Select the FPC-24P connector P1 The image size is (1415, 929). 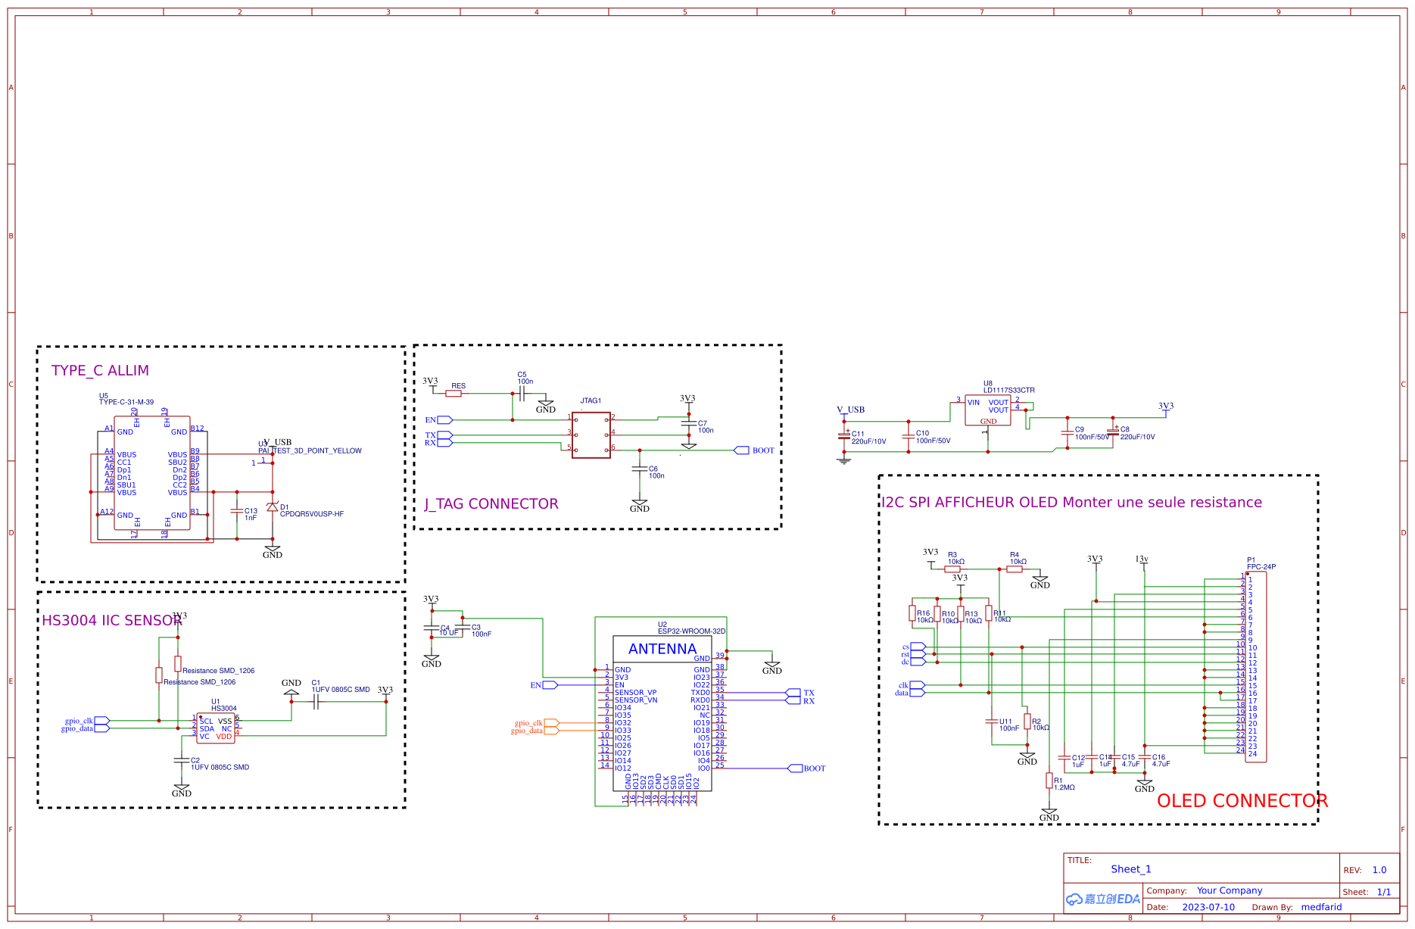point(1255,668)
